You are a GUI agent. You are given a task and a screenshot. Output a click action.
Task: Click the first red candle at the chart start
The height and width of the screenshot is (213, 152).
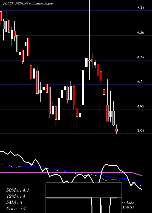pyautogui.click(x=1, y=16)
